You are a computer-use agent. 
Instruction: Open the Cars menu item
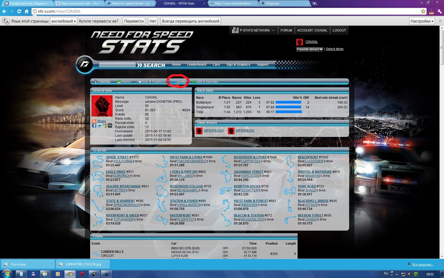[216, 65]
